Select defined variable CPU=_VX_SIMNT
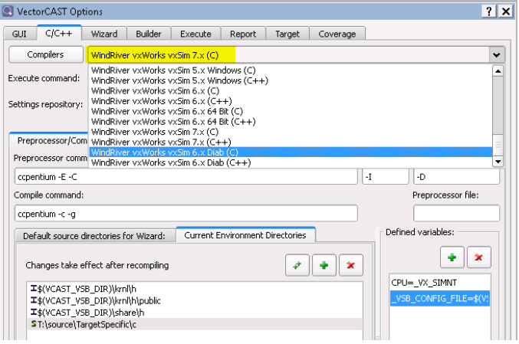This screenshot has width=519, height=344. pos(439,283)
